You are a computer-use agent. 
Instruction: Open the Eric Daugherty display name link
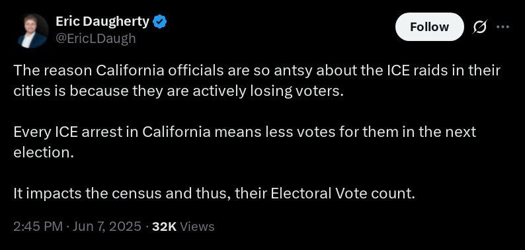(102, 22)
